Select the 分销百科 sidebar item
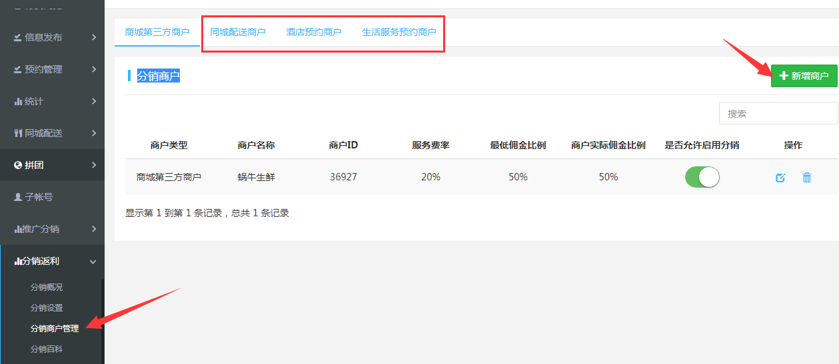 [47, 349]
